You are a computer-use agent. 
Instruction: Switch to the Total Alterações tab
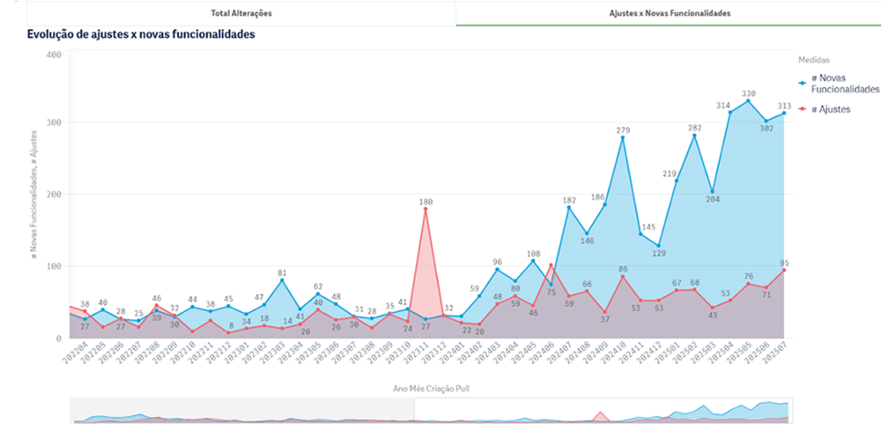[241, 13]
